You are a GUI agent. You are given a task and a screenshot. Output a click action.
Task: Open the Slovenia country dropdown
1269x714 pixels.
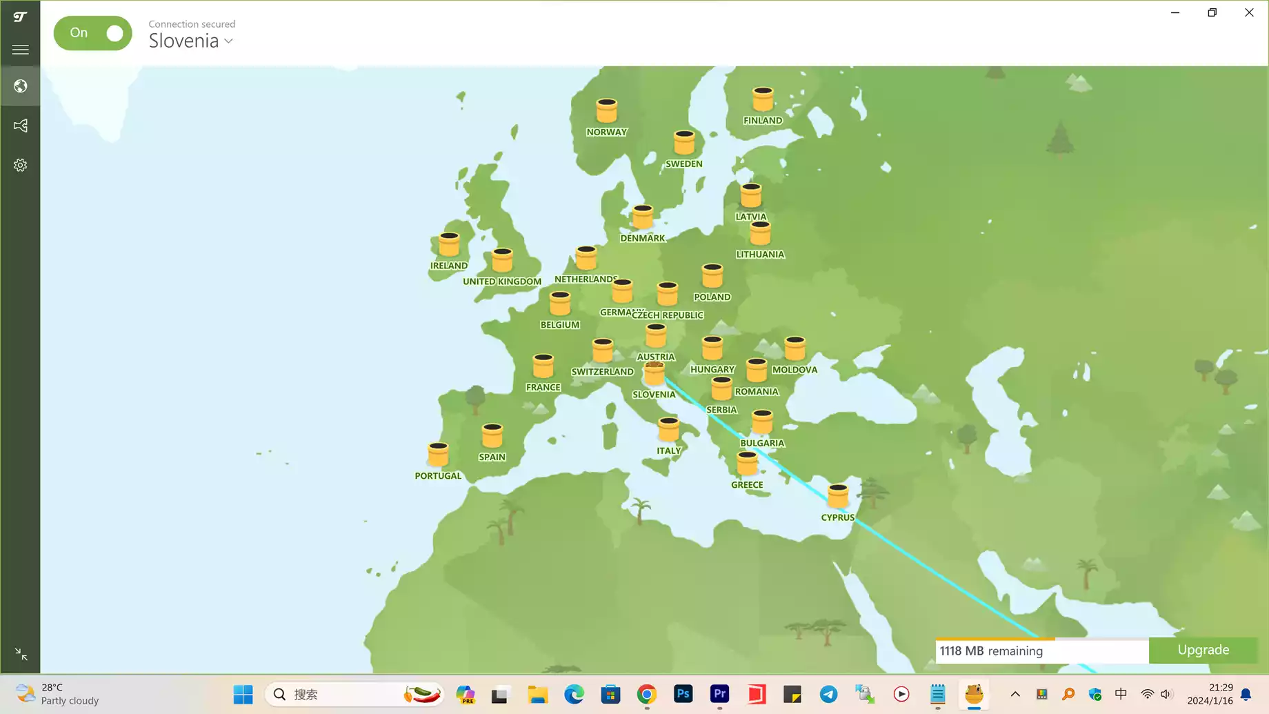pos(191,41)
